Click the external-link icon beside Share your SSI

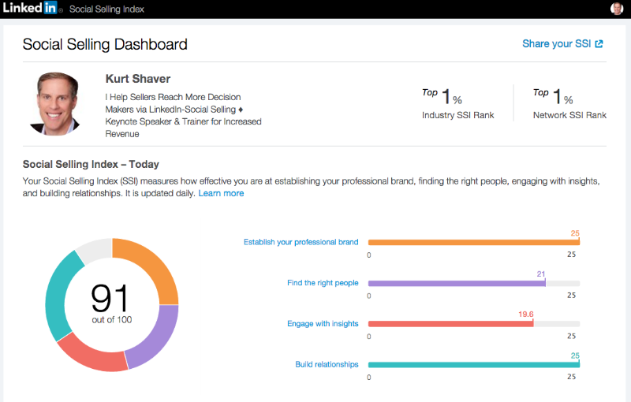(599, 44)
